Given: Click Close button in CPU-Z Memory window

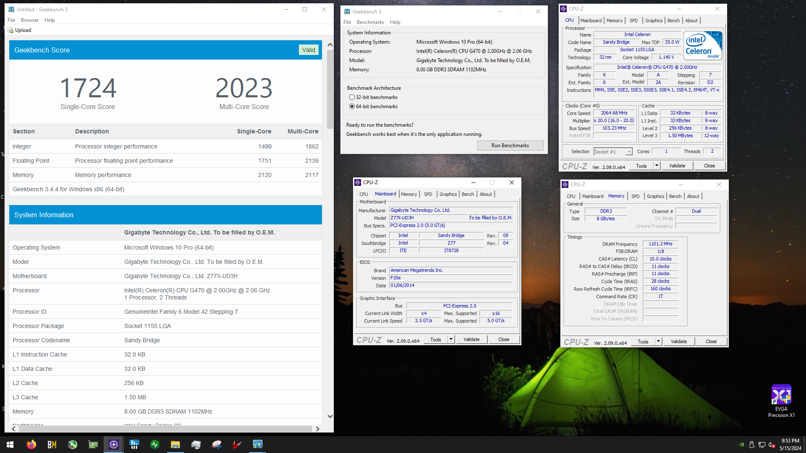Looking at the screenshot, I should point(711,341).
